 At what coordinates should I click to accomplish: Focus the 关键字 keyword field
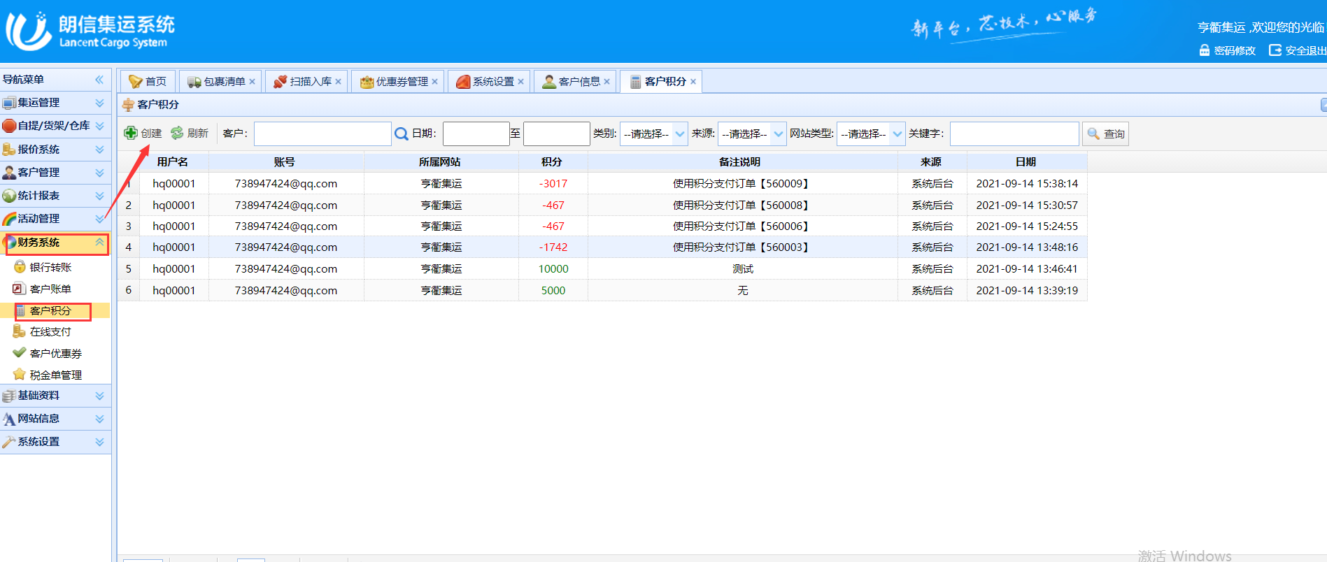coord(1014,134)
